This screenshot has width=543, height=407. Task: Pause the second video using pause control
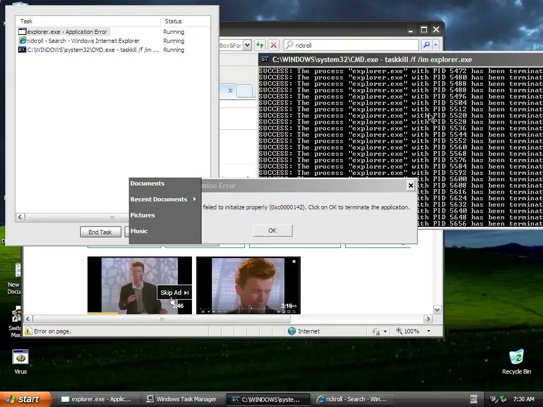pos(203,312)
